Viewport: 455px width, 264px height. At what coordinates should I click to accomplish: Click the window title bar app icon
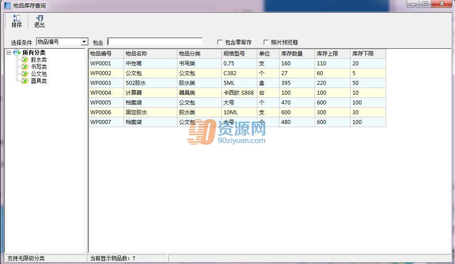coord(7,5)
